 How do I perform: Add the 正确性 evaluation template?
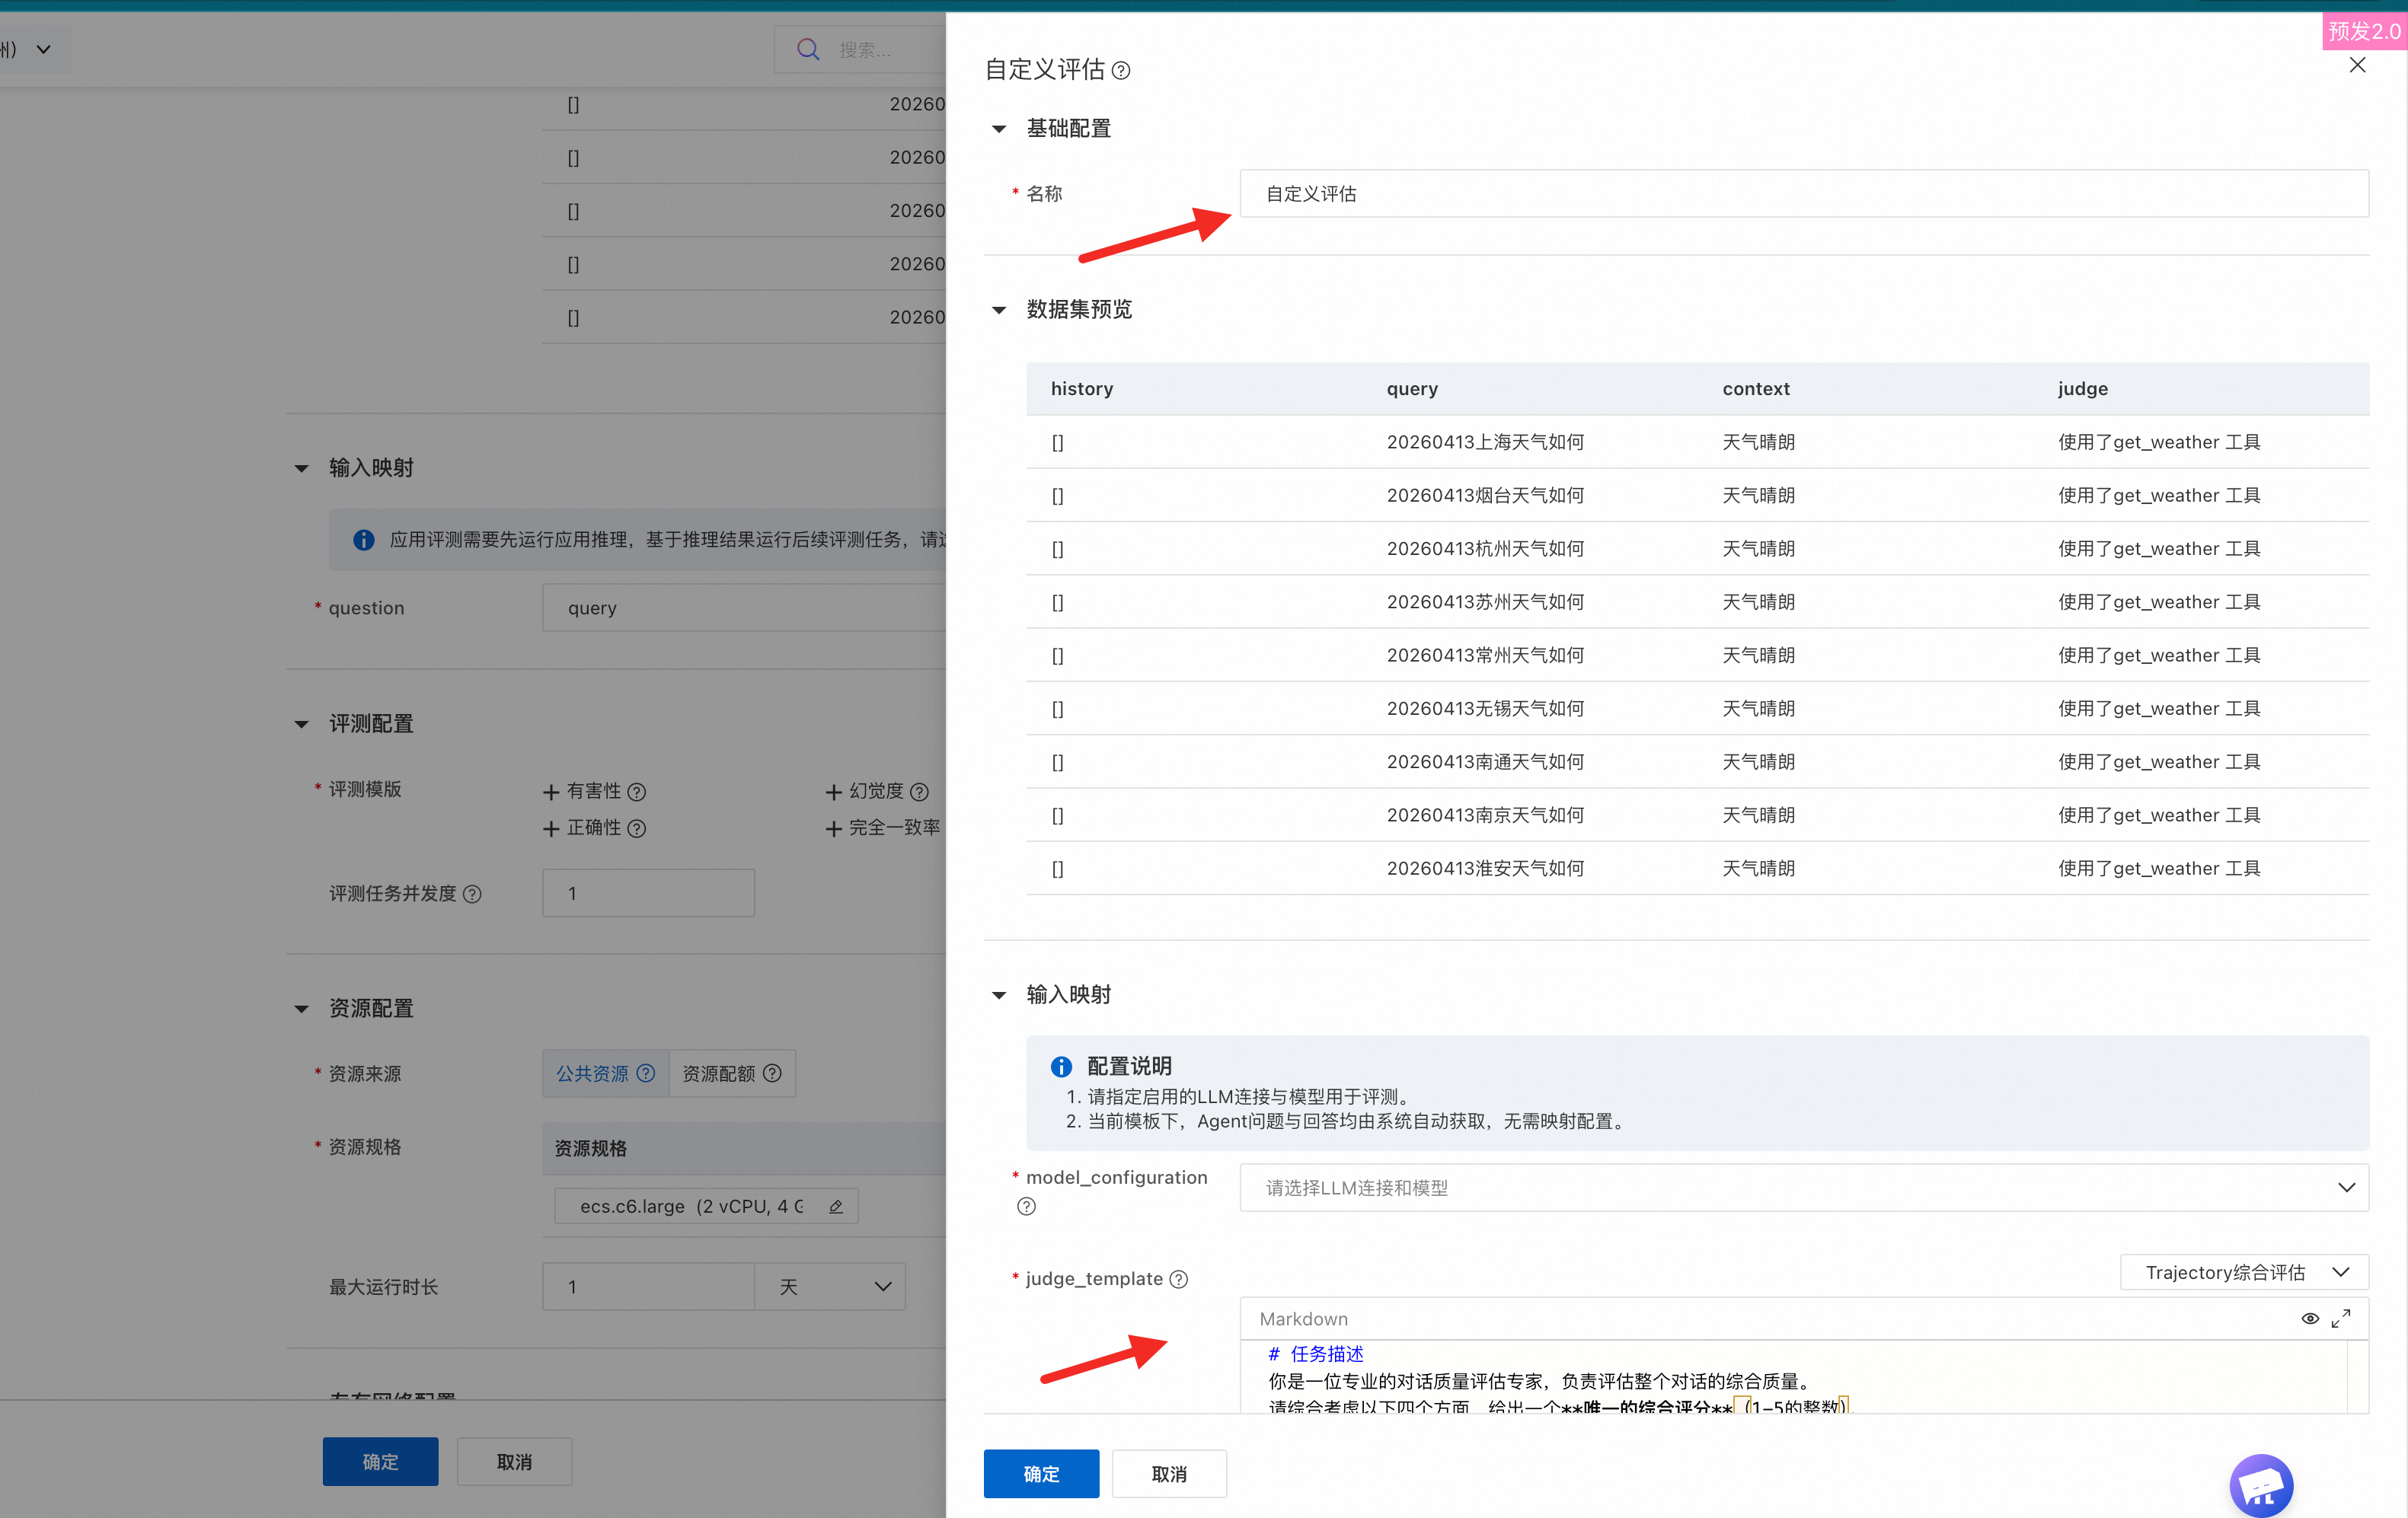point(583,828)
